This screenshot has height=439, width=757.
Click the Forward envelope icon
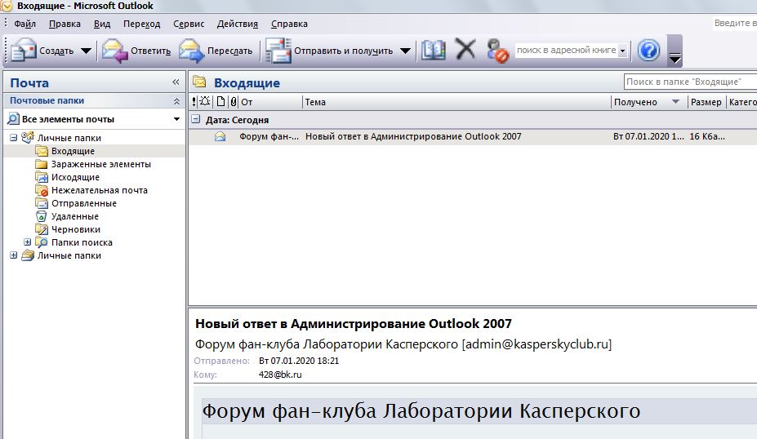(x=191, y=51)
